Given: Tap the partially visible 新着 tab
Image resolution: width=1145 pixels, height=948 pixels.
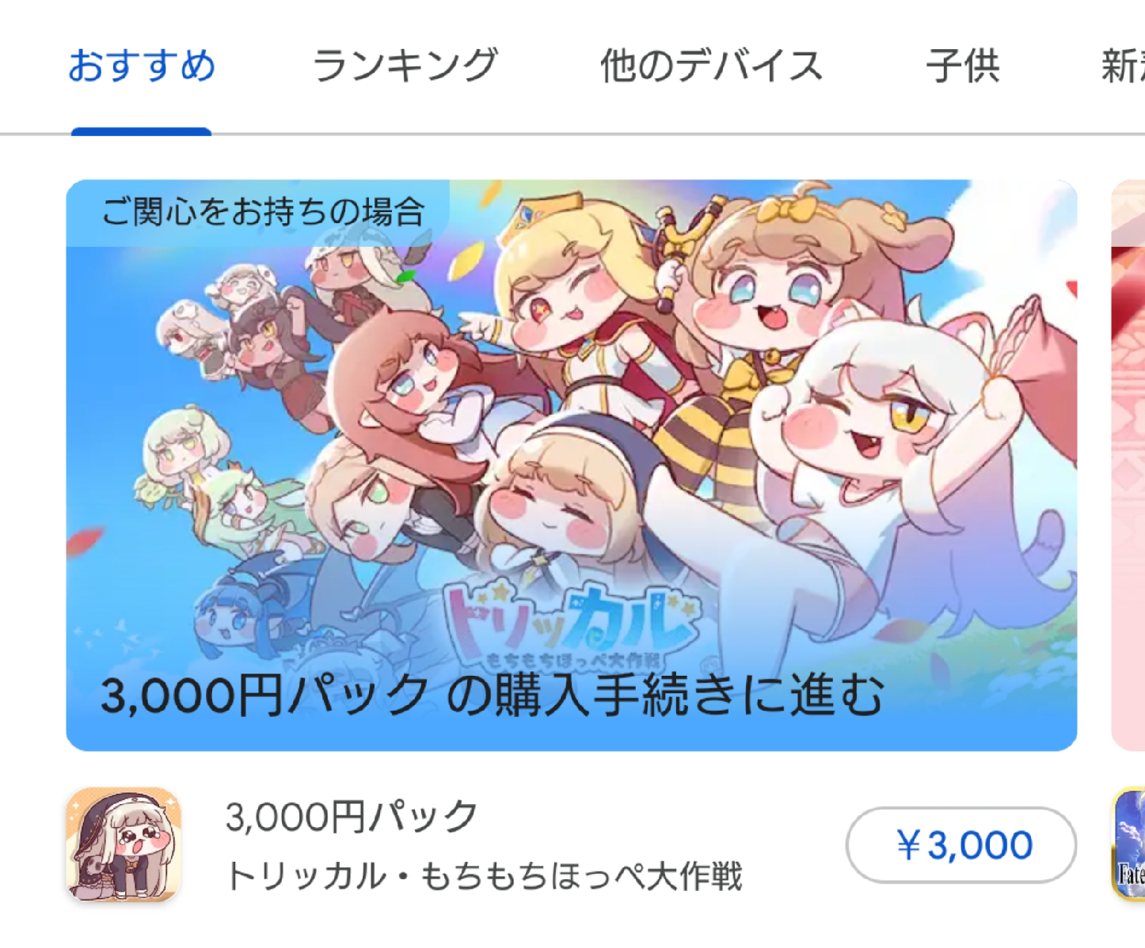Looking at the screenshot, I should click(1123, 66).
